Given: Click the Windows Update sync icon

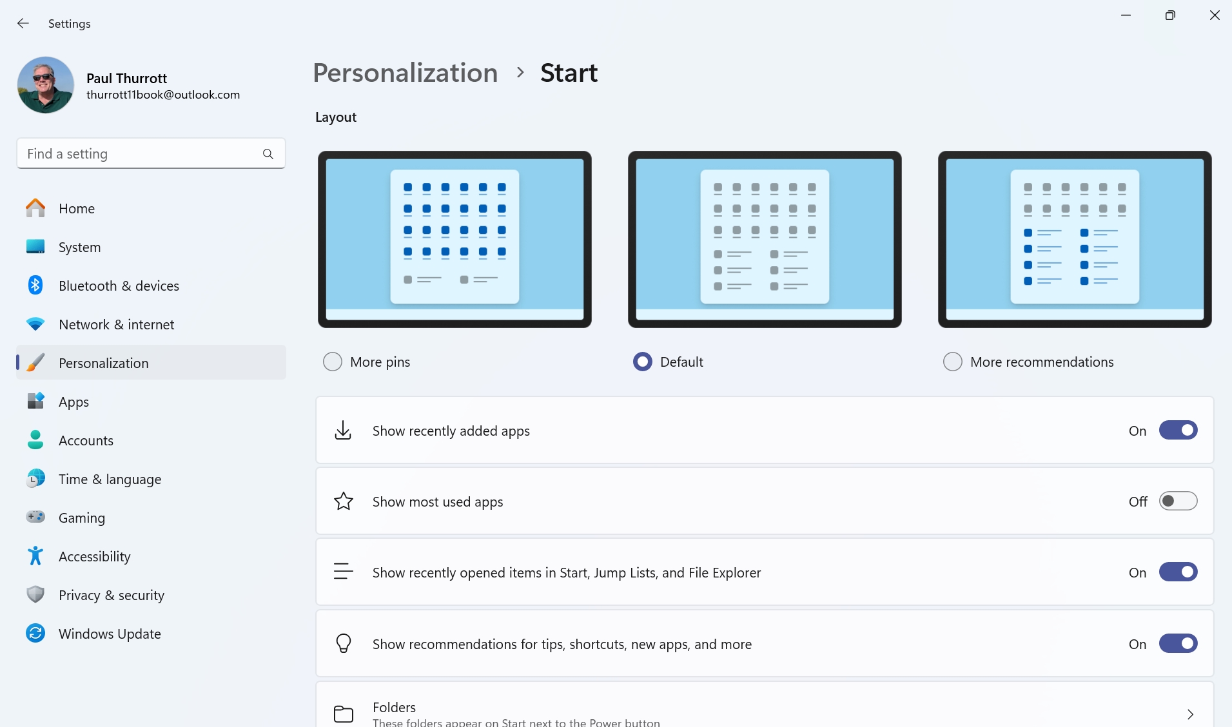Looking at the screenshot, I should click(x=35, y=633).
